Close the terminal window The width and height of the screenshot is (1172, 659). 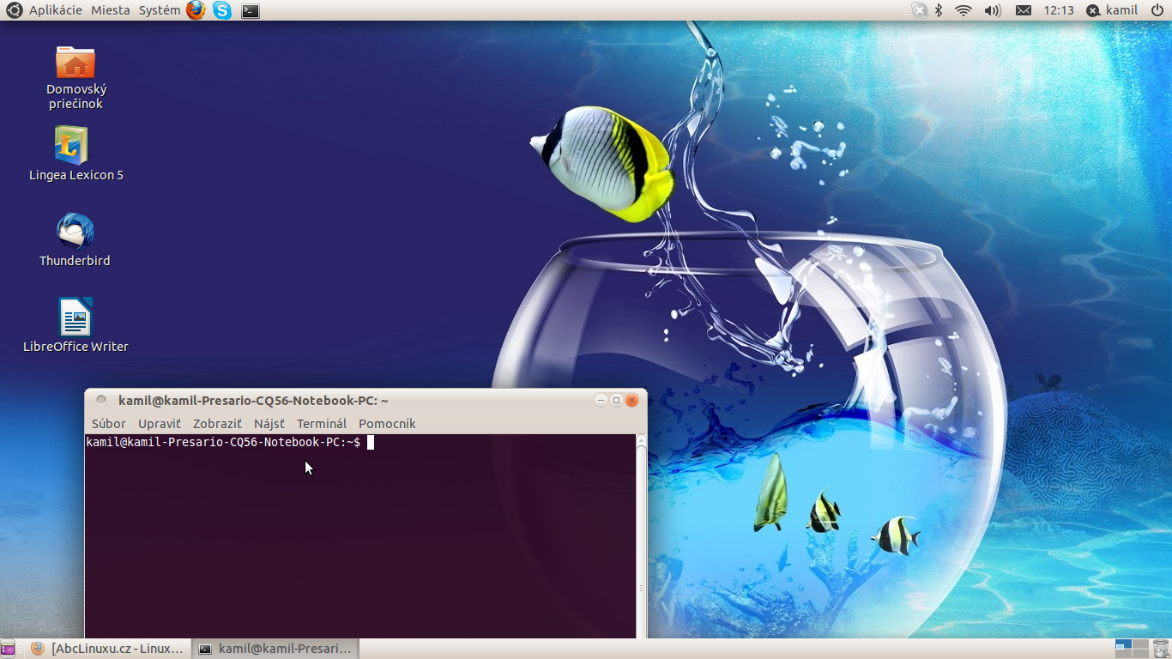click(x=631, y=400)
